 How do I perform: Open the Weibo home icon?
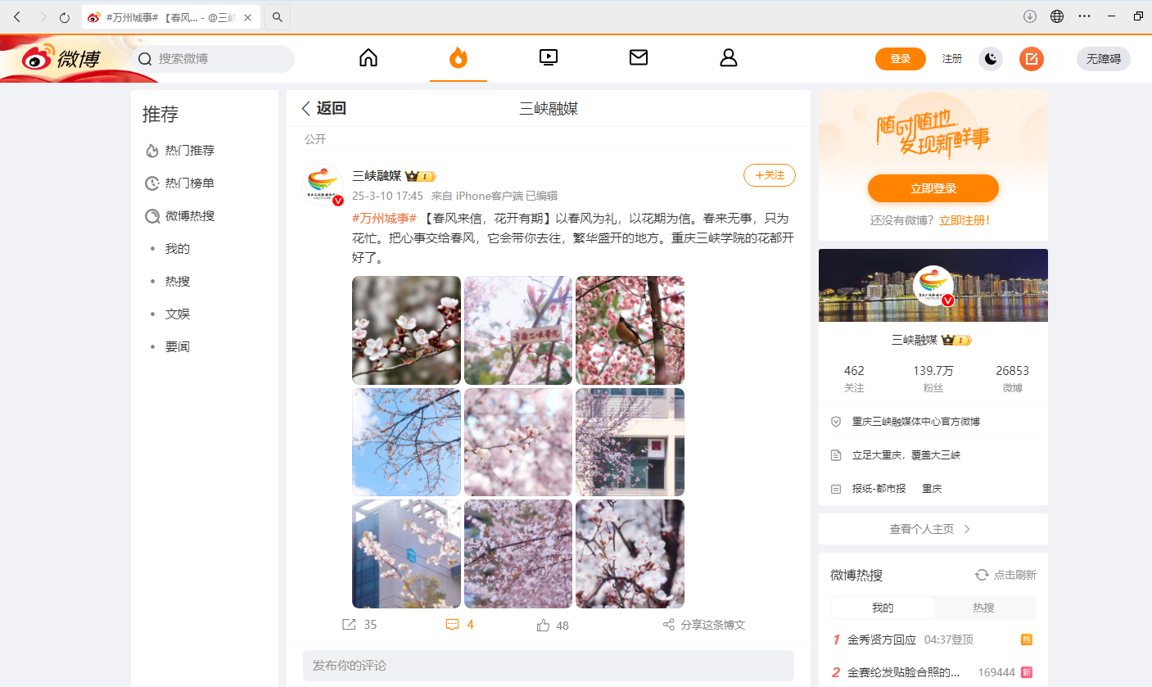tap(368, 57)
